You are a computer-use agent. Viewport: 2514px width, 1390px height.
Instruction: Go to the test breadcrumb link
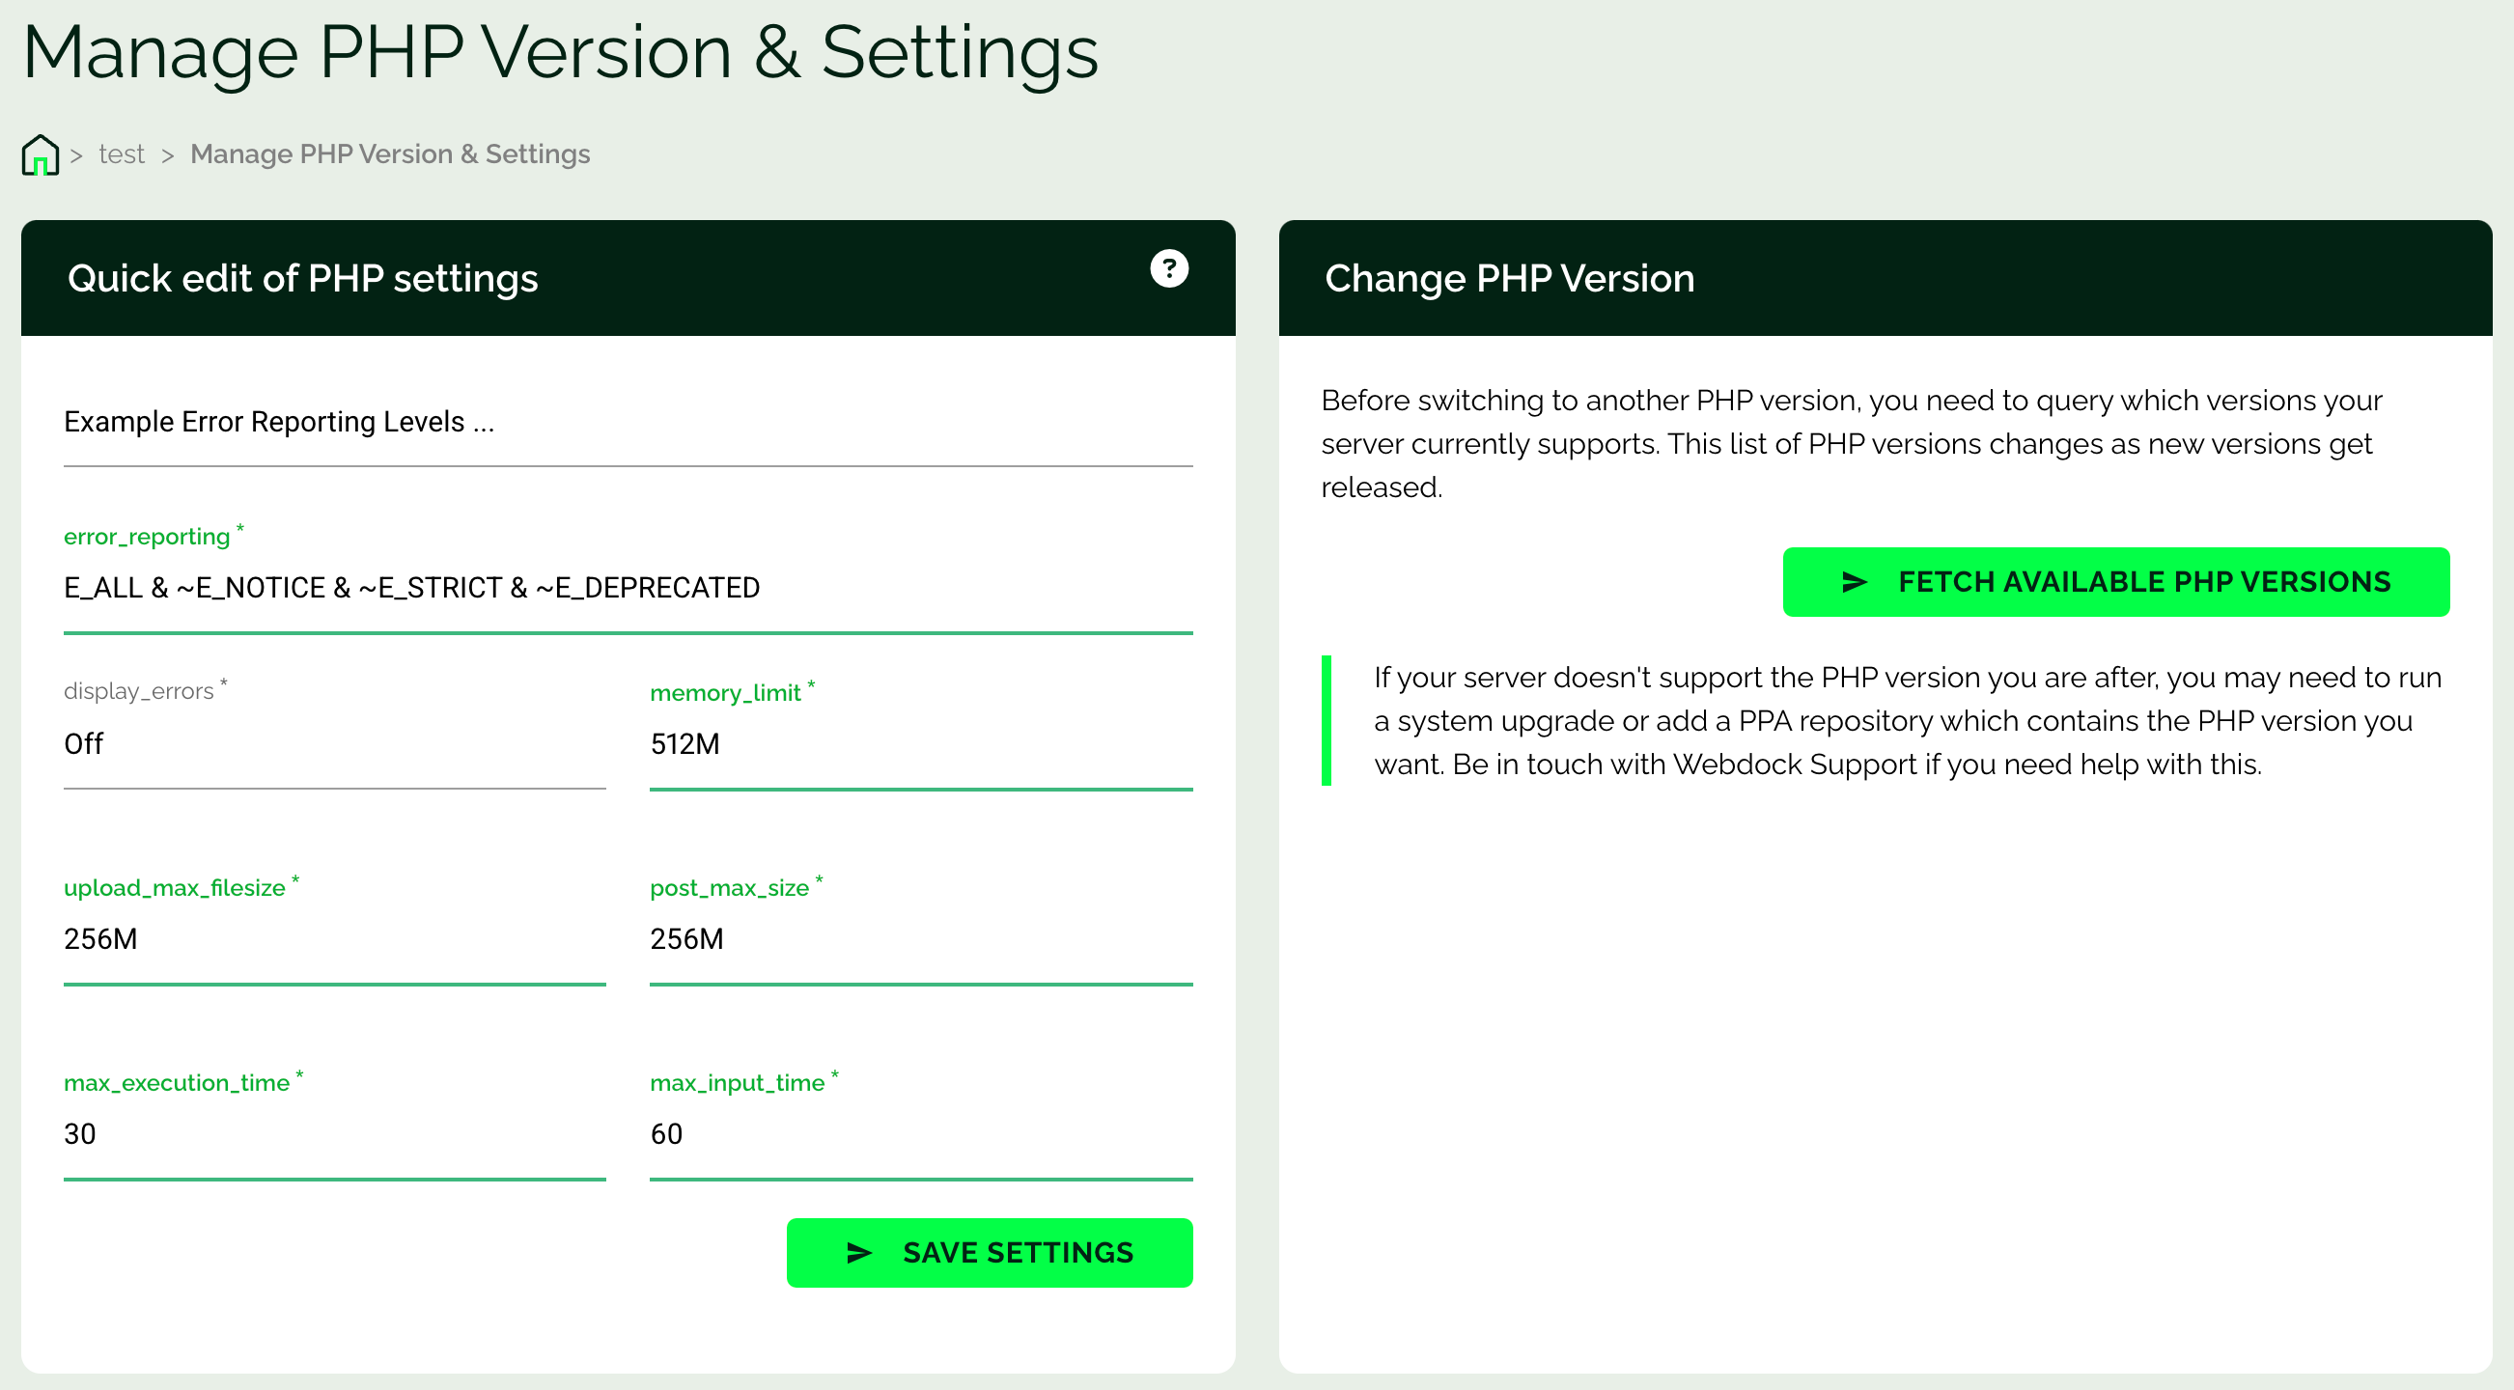[x=121, y=154]
